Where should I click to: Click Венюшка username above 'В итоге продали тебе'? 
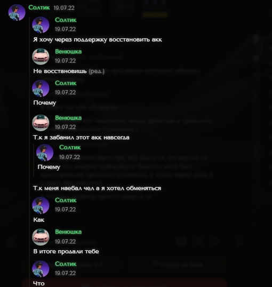coord(68,232)
